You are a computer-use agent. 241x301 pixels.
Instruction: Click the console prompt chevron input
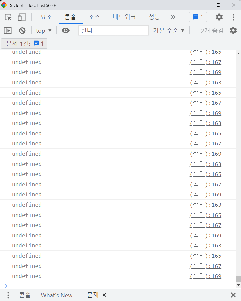click(6, 286)
